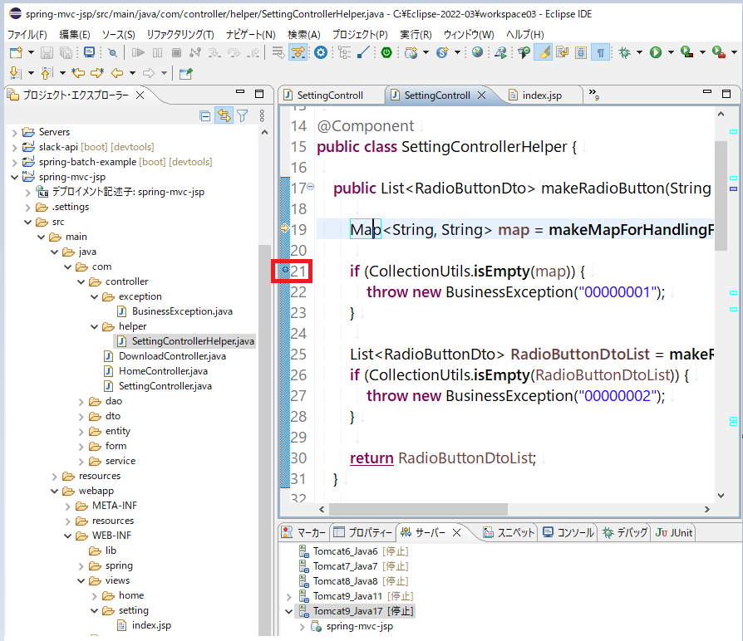Open the New wizard dropdown arrow
Screen dimensions: 743x641
31,52
